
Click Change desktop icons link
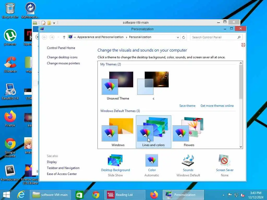(62, 57)
